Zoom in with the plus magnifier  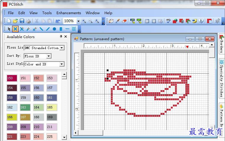(84, 21)
